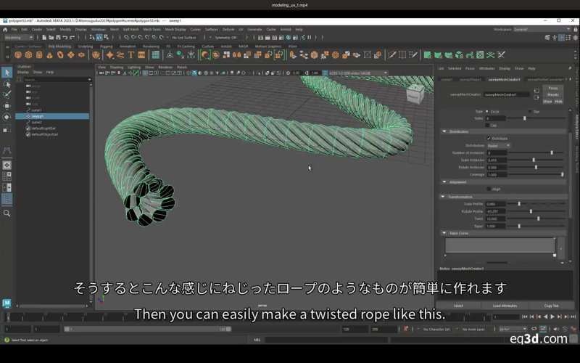Image resolution: width=580 pixels, height=363 pixels.
Task: Click the Type tool 'T' shelf icon
Action: tap(131, 54)
